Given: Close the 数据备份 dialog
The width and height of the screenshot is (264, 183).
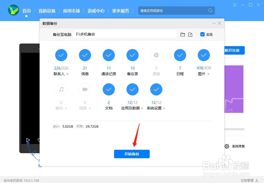Looking at the screenshot, I should click(219, 23).
